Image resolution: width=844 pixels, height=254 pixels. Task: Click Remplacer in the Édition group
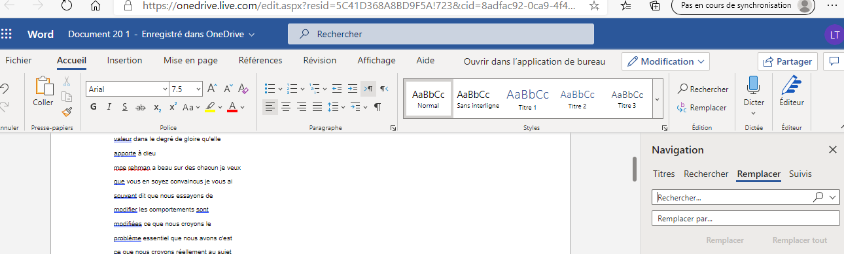701,108
